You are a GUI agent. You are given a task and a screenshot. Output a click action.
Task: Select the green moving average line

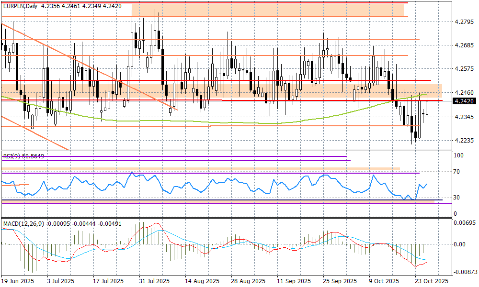(144, 121)
